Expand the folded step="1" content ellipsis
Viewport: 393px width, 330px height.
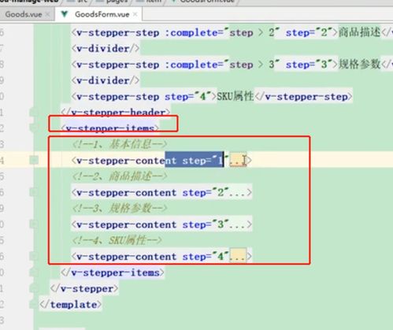238,161
